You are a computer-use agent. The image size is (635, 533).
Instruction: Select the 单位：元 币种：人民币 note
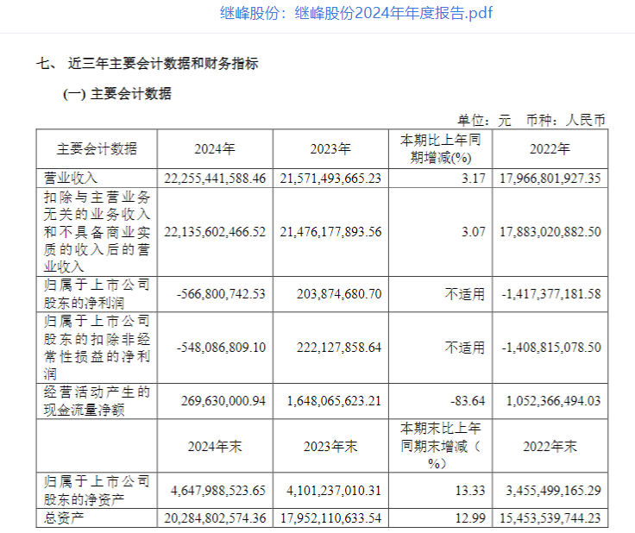coord(531,120)
